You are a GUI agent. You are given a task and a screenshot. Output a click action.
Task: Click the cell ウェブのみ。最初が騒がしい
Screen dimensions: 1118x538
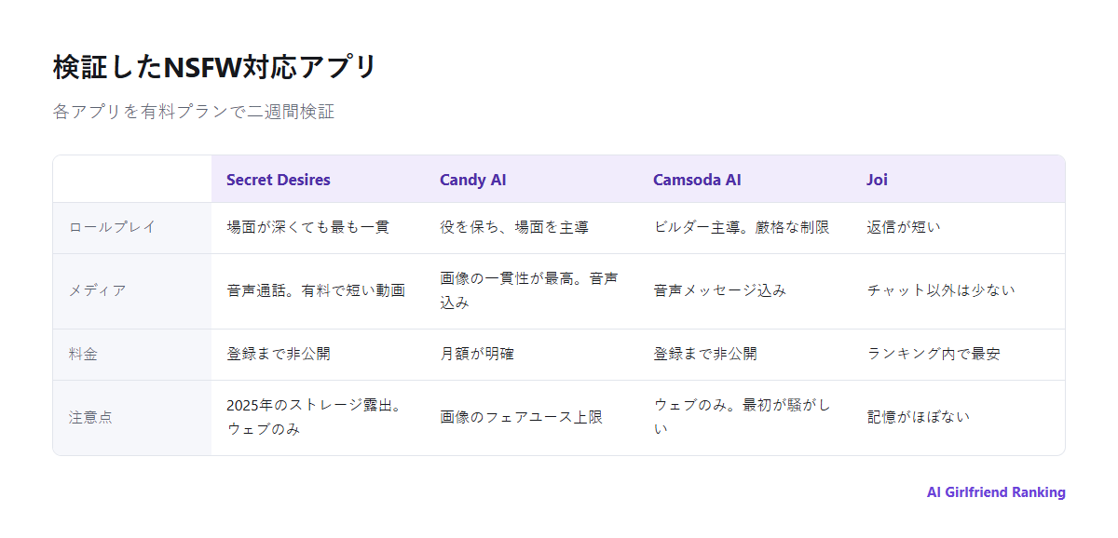(x=744, y=417)
